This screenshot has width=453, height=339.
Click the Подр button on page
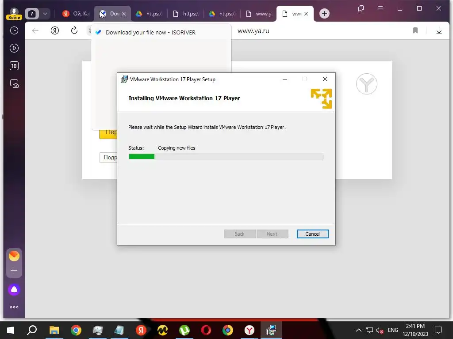click(x=108, y=158)
